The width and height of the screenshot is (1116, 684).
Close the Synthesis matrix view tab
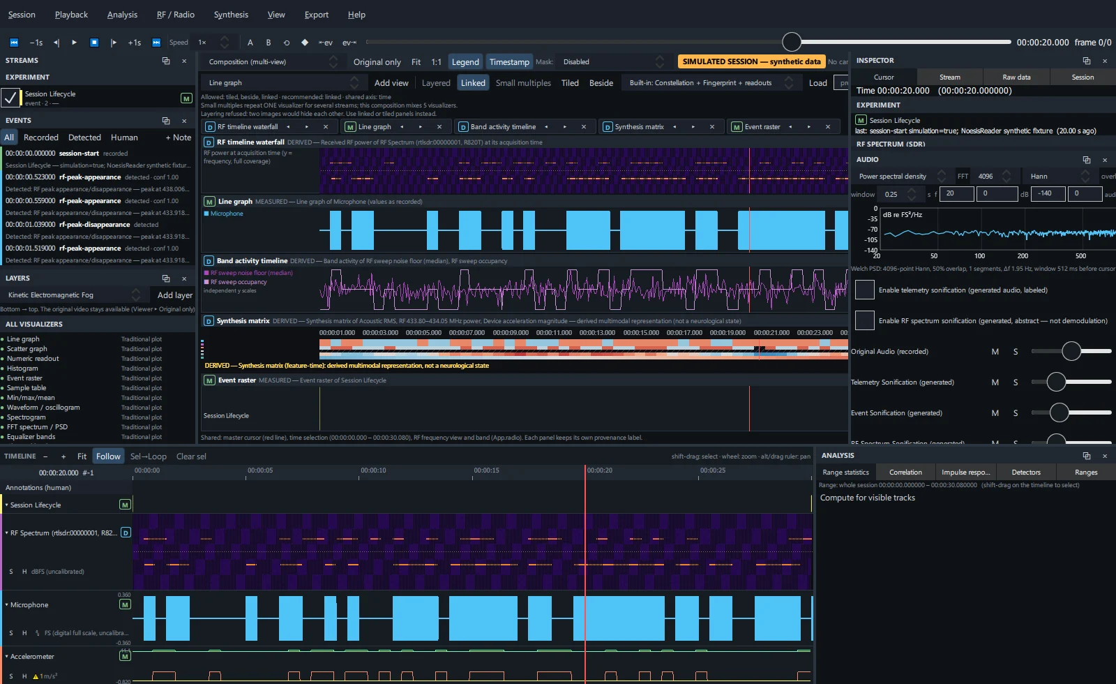pos(712,127)
